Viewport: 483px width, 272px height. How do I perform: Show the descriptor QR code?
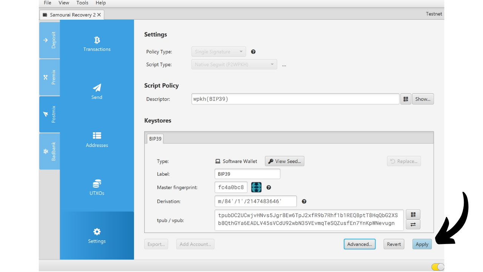[406, 99]
